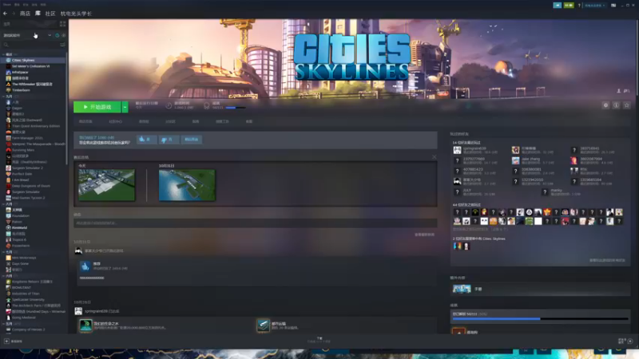Screen dimensions: 639x359
Task: Toggle the favorite star for Cities: Skylines
Action: 627,105
